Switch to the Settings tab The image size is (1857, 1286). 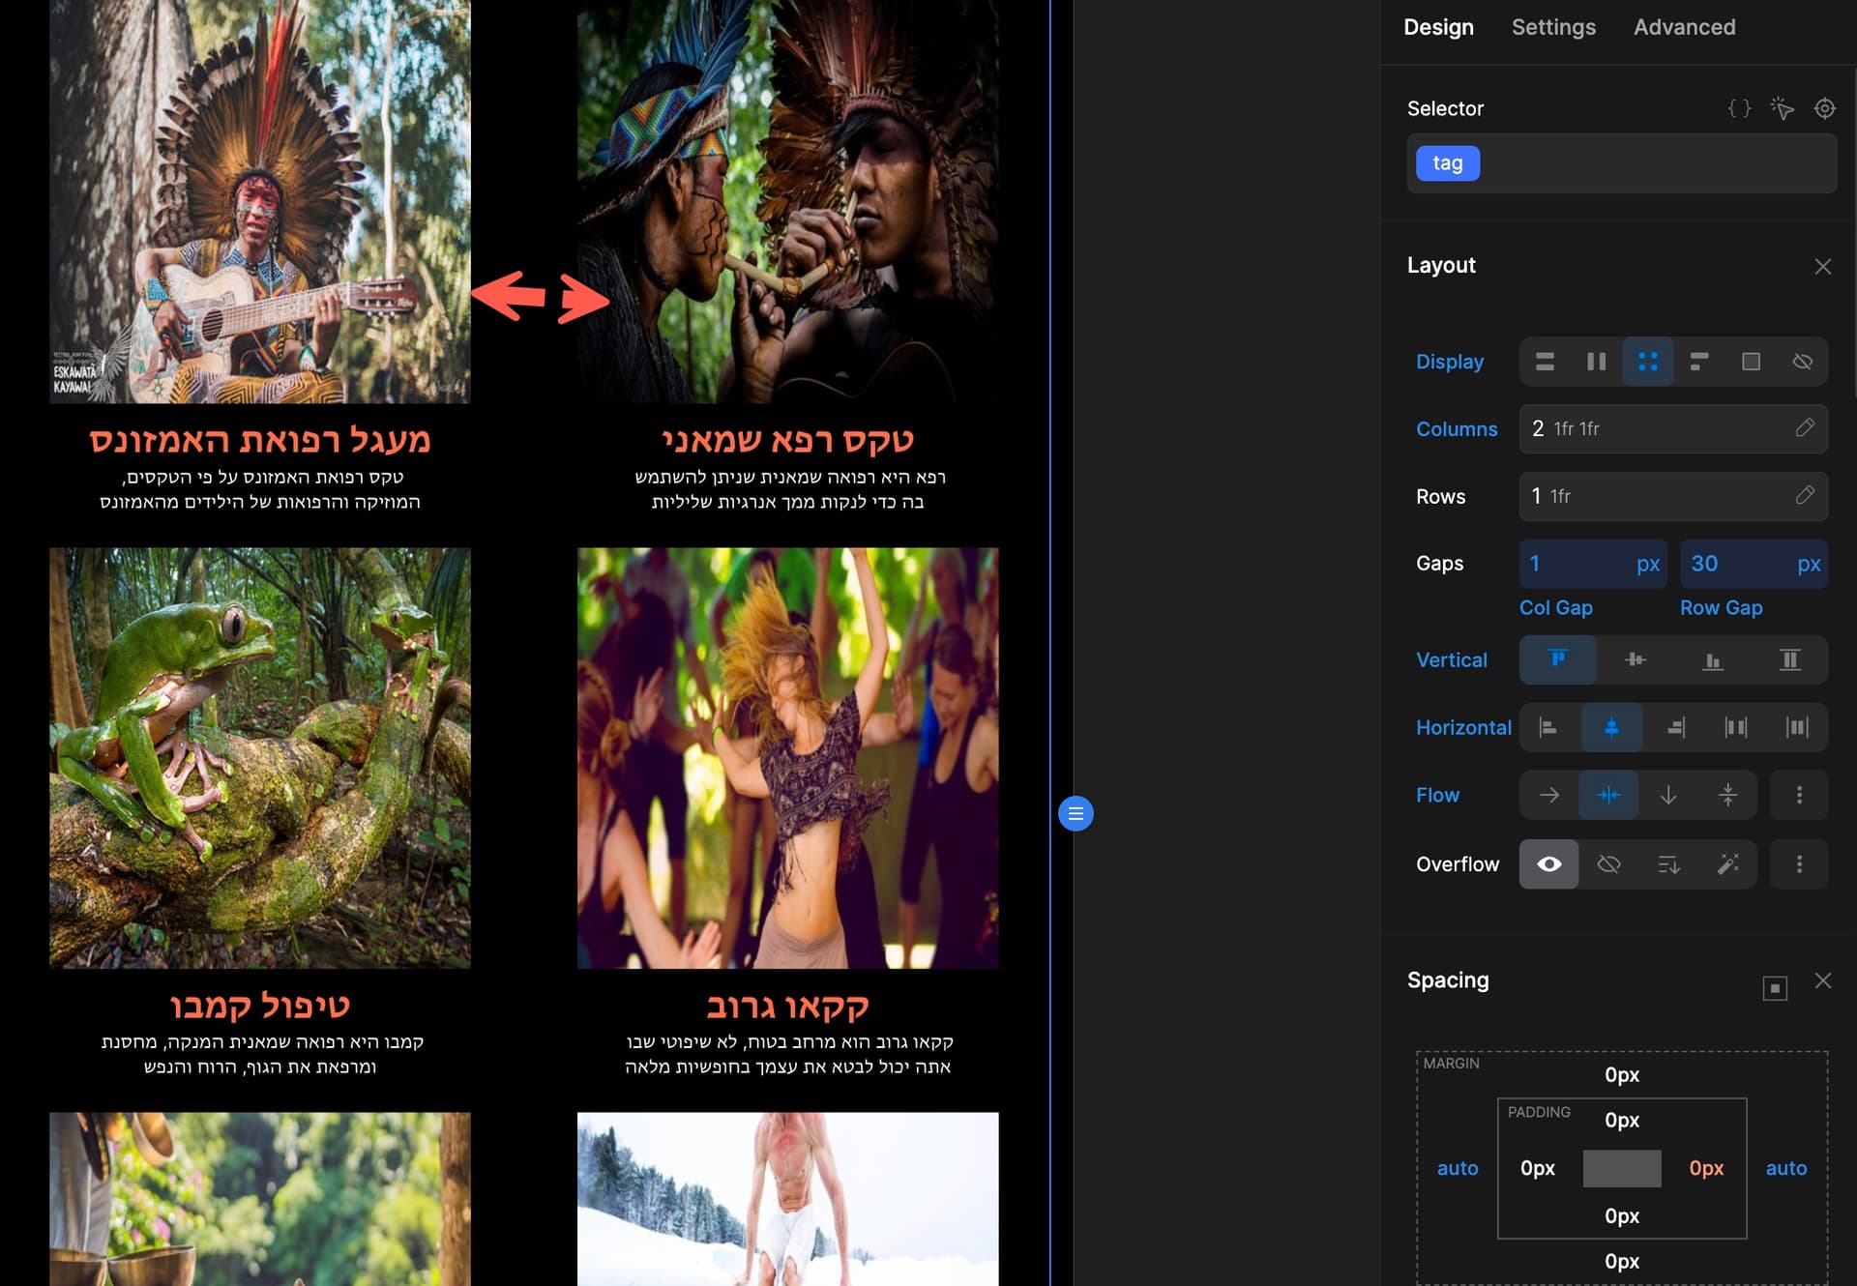pyautogui.click(x=1553, y=27)
